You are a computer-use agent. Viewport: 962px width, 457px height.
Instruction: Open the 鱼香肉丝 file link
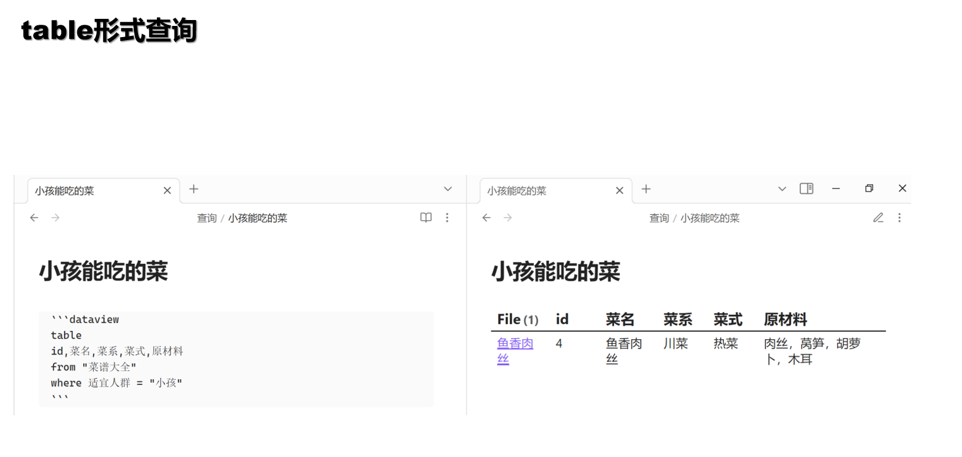[x=515, y=351]
